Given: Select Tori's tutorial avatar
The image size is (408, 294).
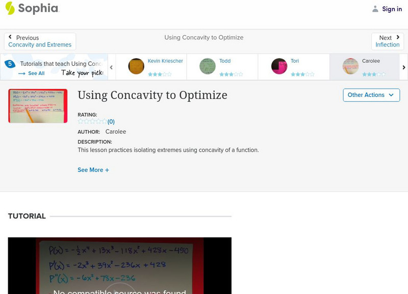Looking at the screenshot, I should point(280,66).
